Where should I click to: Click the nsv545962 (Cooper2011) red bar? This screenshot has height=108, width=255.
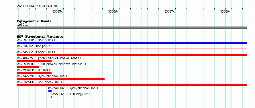tap(132, 55)
